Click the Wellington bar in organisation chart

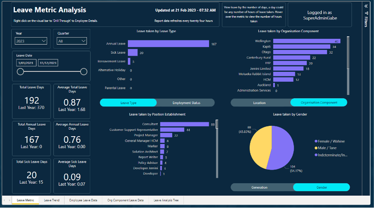(x=306, y=41)
